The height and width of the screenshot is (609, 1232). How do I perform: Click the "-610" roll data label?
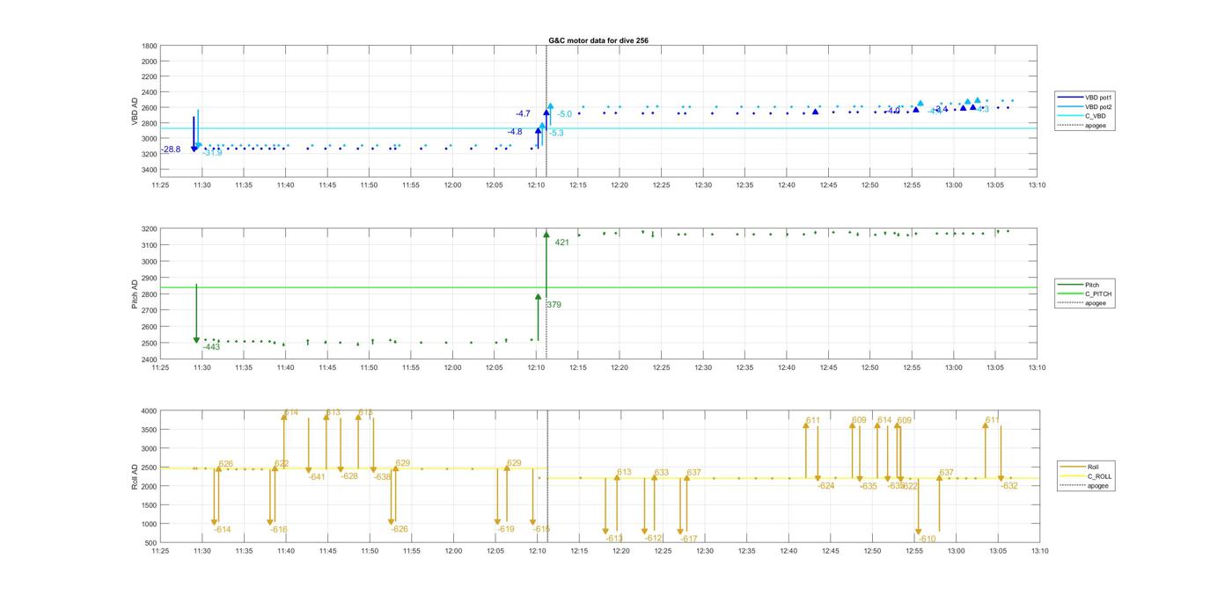[928, 539]
